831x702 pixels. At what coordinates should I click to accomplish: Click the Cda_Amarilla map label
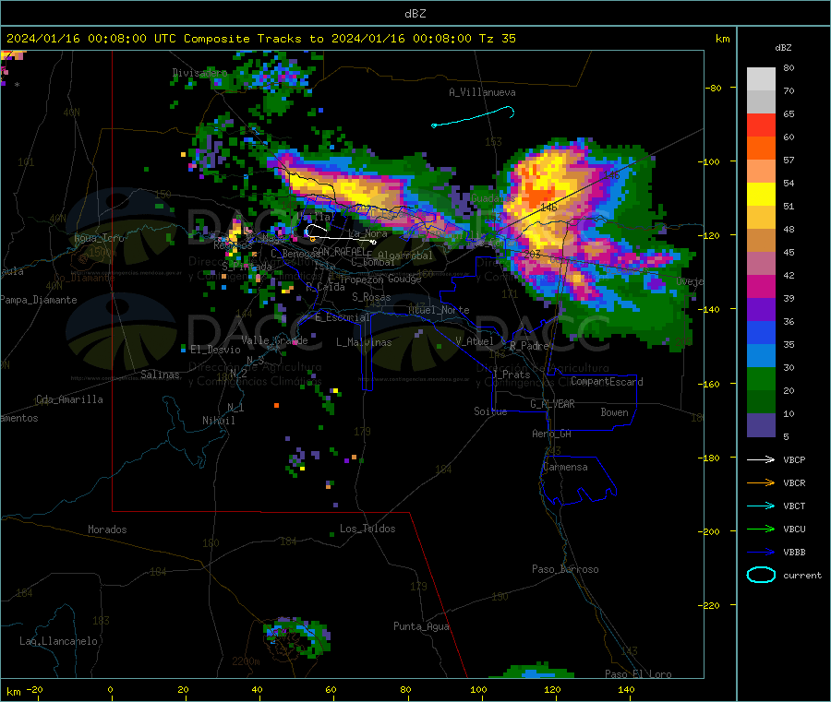coord(69,399)
